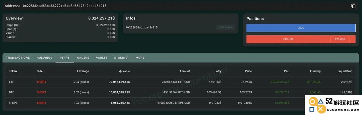Image resolution: width=362 pixels, height=115 pixels.
Task: Go to the ORDERS tab
Action: (x=83, y=58)
